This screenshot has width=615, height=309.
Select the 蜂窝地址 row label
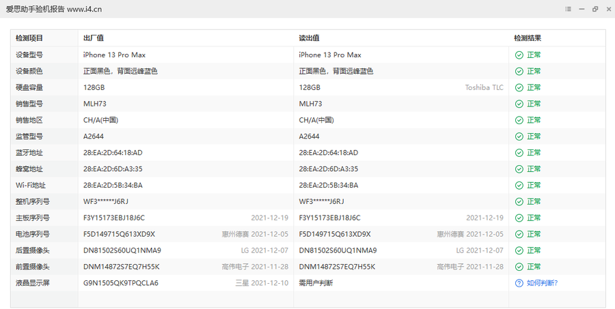(29, 168)
